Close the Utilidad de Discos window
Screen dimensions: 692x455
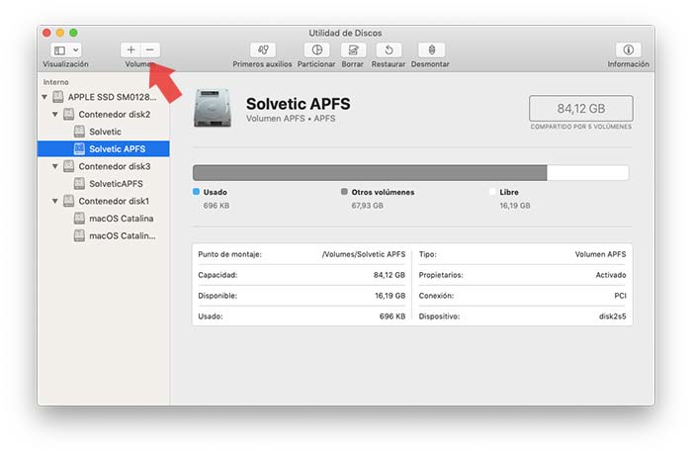pos(46,33)
